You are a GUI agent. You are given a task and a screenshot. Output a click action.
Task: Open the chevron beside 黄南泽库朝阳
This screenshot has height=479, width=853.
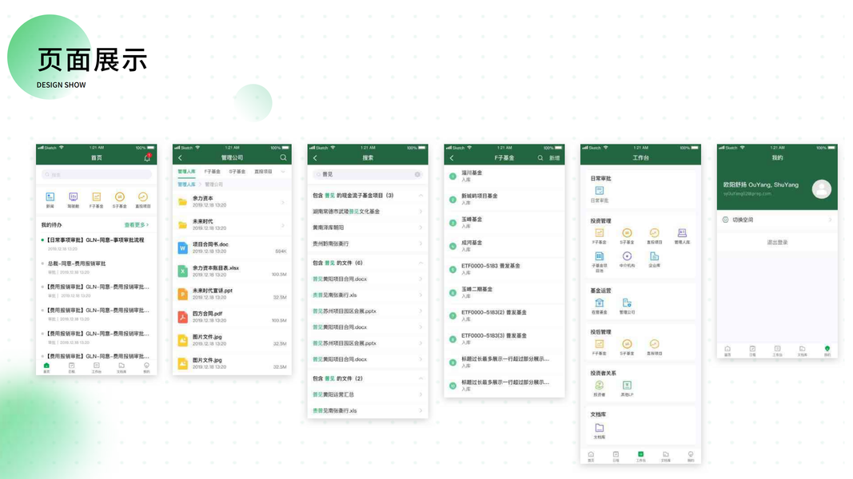pyautogui.click(x=421, y=228)
